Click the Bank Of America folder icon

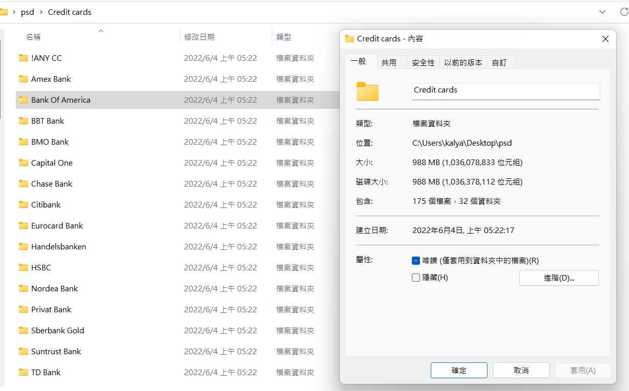point(23,100)
